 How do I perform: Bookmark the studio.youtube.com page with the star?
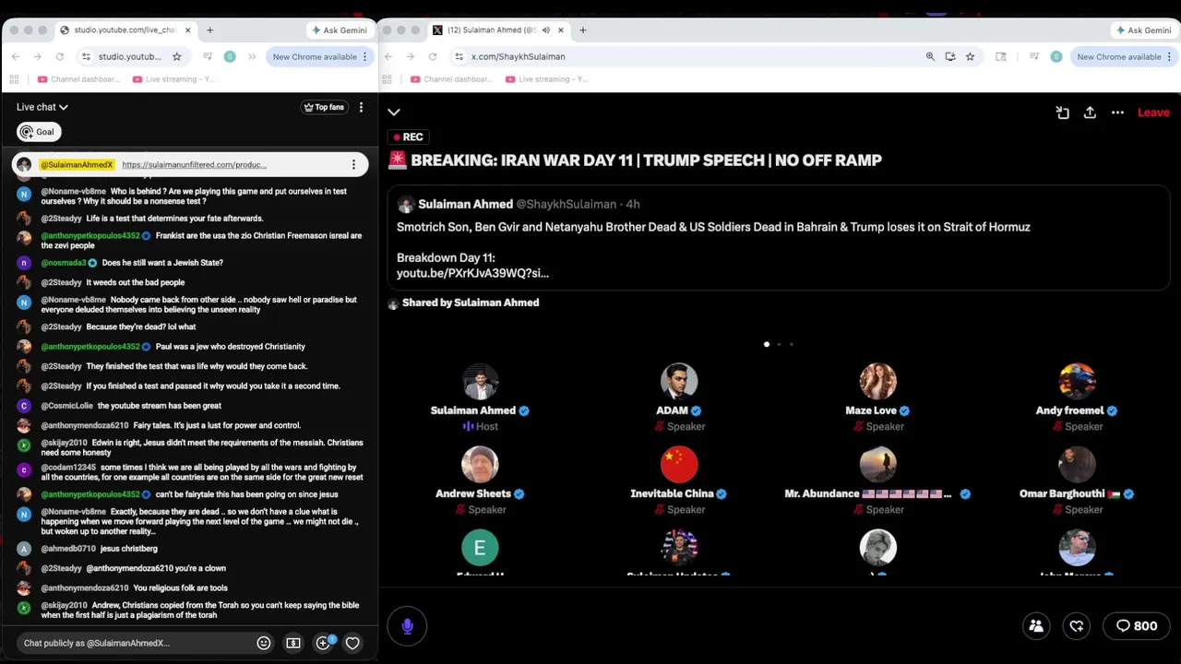[177, 56]
